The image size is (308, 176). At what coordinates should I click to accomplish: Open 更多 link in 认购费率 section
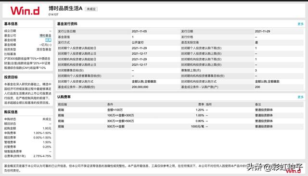[x=300, y=97]
